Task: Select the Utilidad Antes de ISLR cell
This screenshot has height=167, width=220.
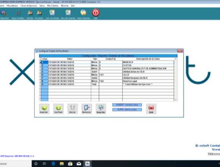Action: pos(148,72)
